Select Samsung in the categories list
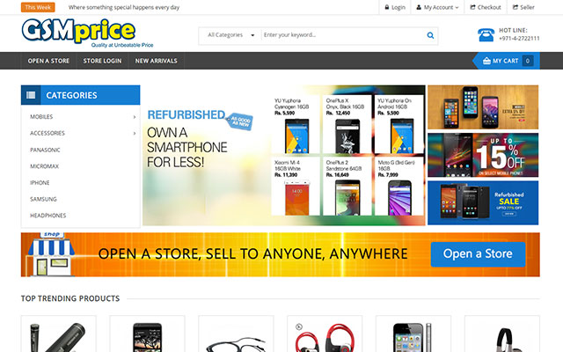Viewport: 563px width, 352px height. 43,199
